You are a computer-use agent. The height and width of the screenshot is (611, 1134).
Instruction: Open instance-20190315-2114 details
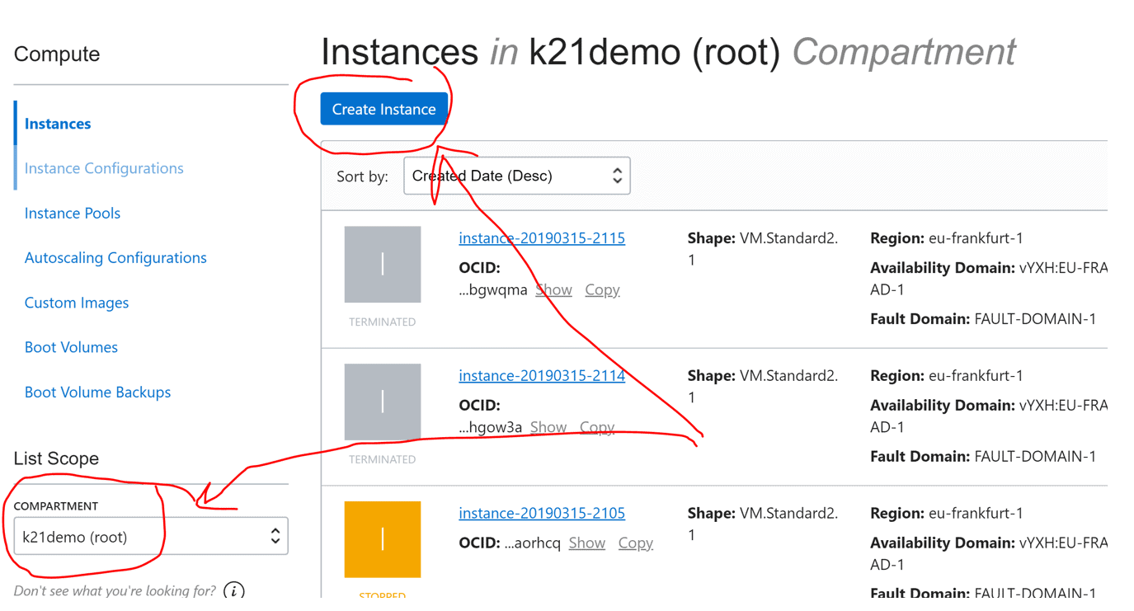(x=542, y=375)
